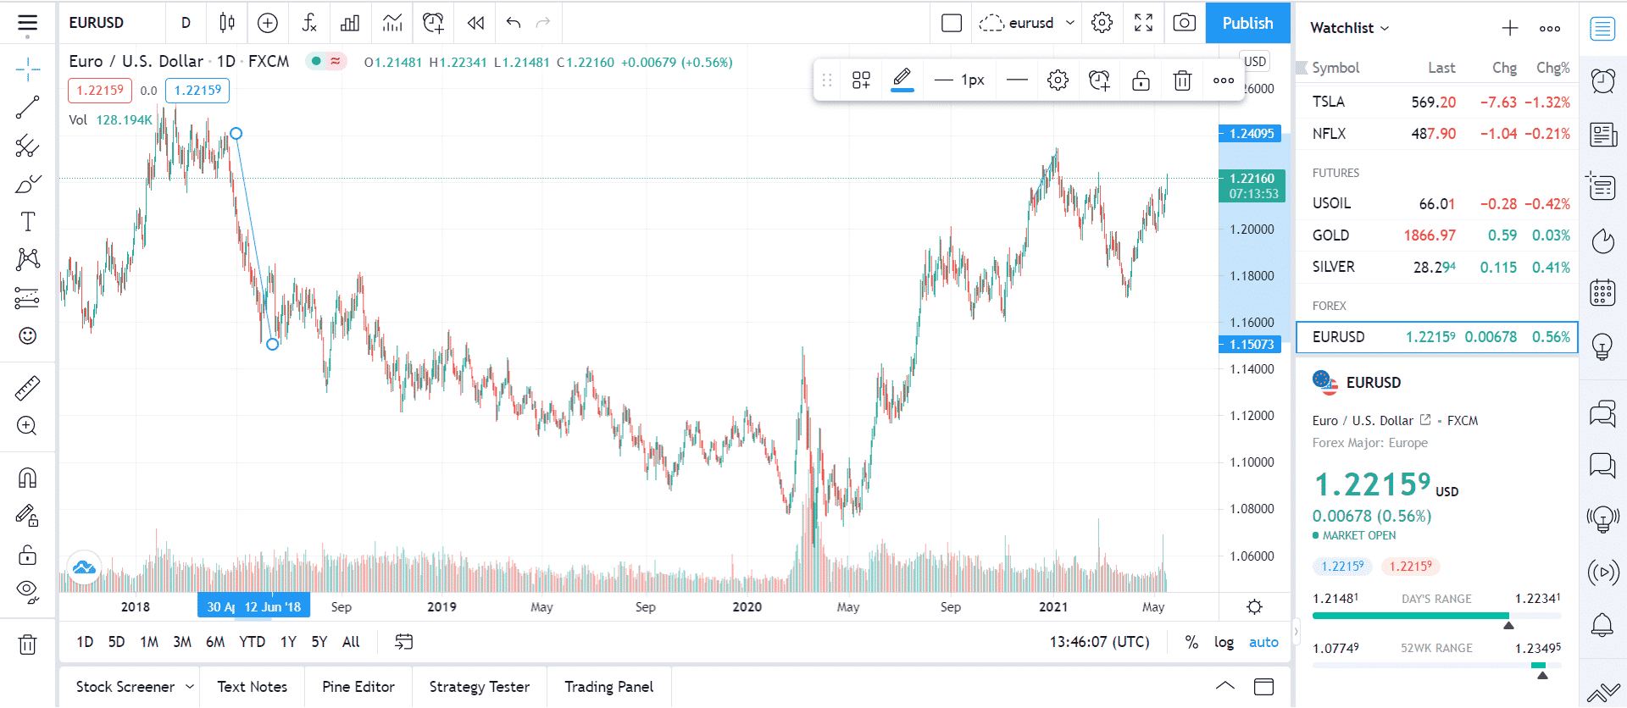The width and height of the screenshot is (1627, 708).
Task: Toggle auto scale mode
Action: click(x=1263, y=642)
